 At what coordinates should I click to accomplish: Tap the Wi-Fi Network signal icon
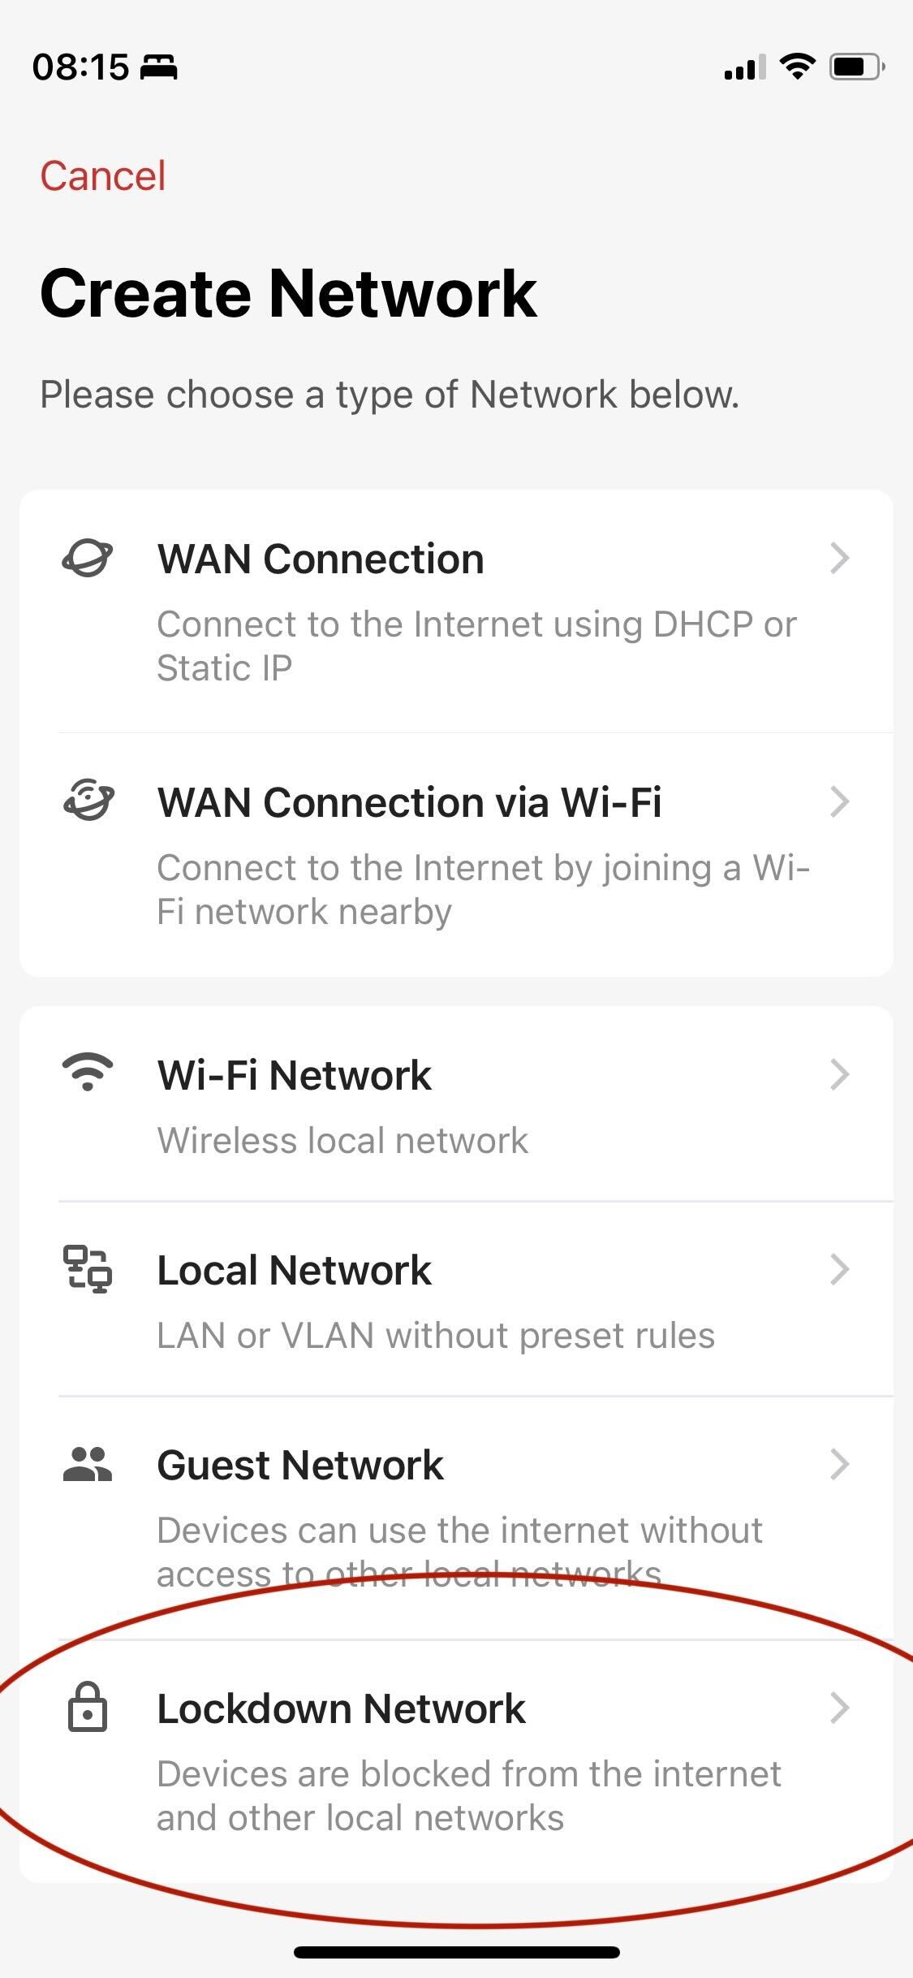click(88, 1072)
